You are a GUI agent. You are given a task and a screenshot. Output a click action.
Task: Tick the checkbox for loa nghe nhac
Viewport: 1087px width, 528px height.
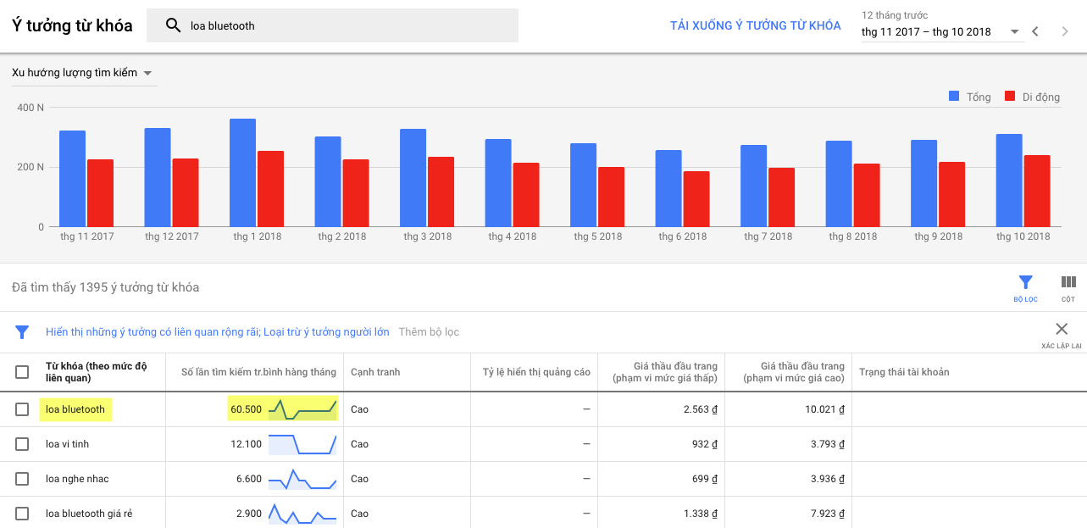22,479
